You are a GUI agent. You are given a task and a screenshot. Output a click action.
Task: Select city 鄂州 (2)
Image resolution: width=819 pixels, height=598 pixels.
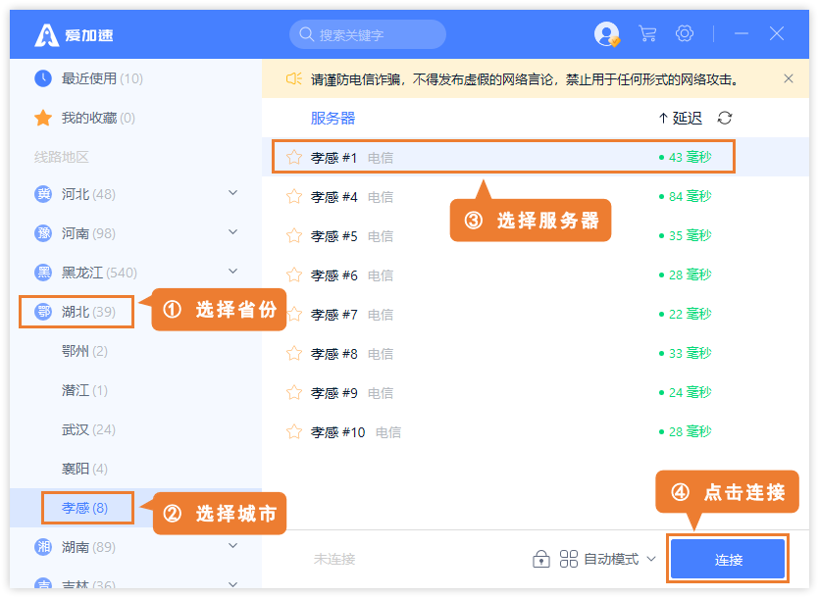[x=84, y=351]
